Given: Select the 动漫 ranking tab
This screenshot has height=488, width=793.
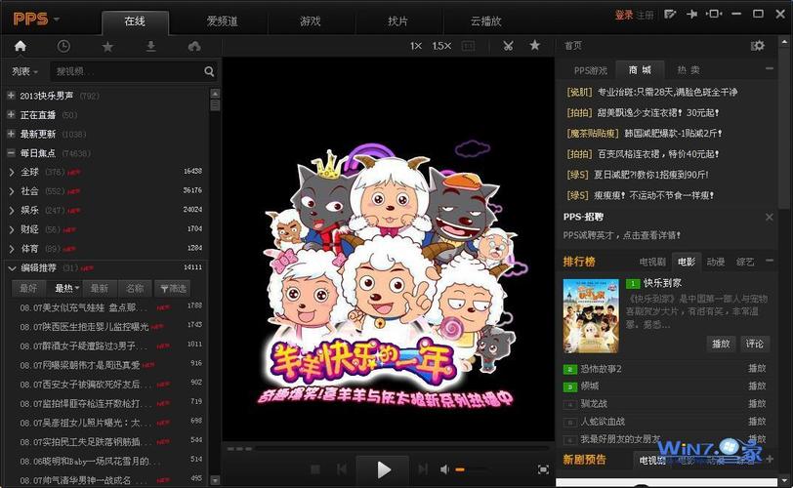Looking at the screenshot, I should 716,262.
